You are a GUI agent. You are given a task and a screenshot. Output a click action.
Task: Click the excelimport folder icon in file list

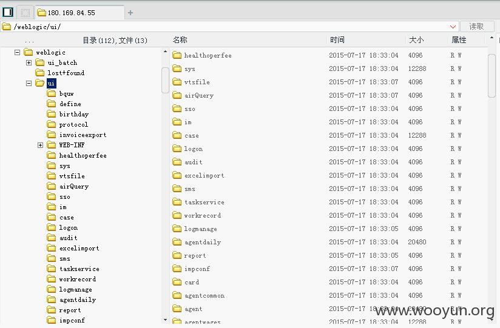coord(177,175)
